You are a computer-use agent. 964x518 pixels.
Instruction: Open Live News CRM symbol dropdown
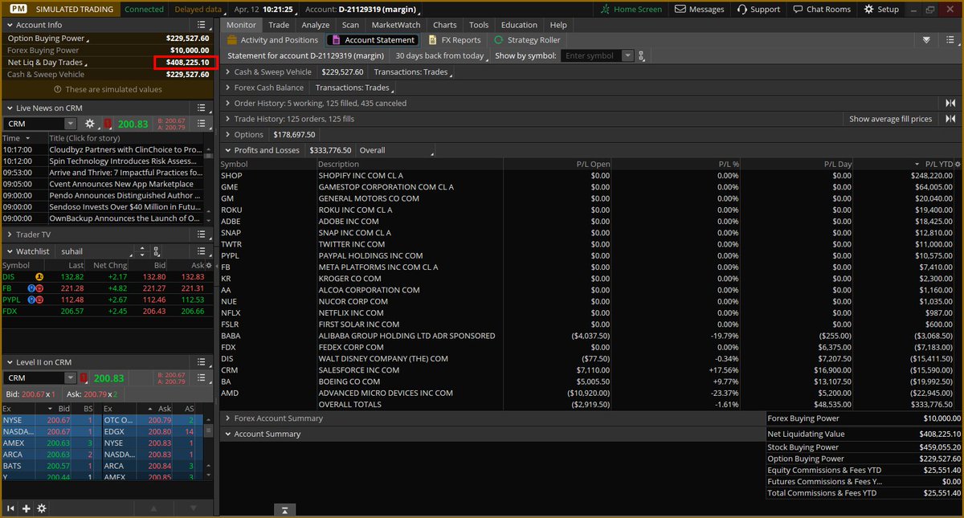pos(71,124)
